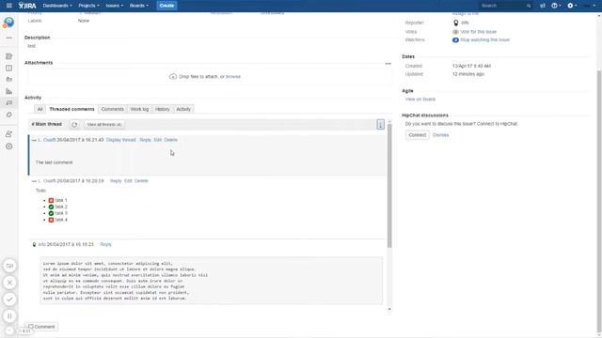The image size is (602, 338).
Task: Click Connect to HipChat button
Action: 418,135
